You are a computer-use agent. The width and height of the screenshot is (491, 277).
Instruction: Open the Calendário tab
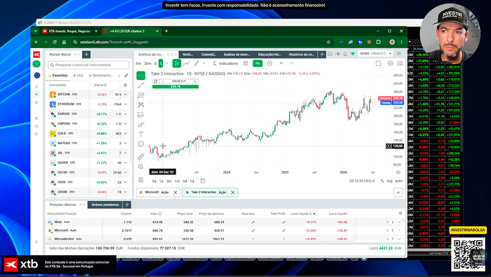[209, 55]
